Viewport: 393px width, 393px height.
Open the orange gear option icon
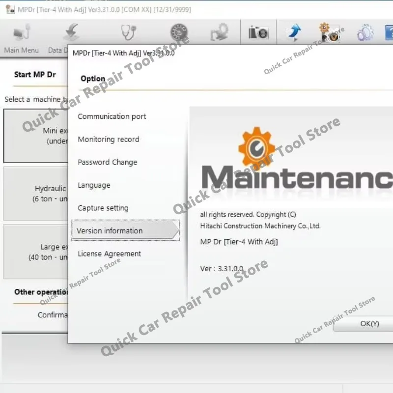[x=330, y=32]
